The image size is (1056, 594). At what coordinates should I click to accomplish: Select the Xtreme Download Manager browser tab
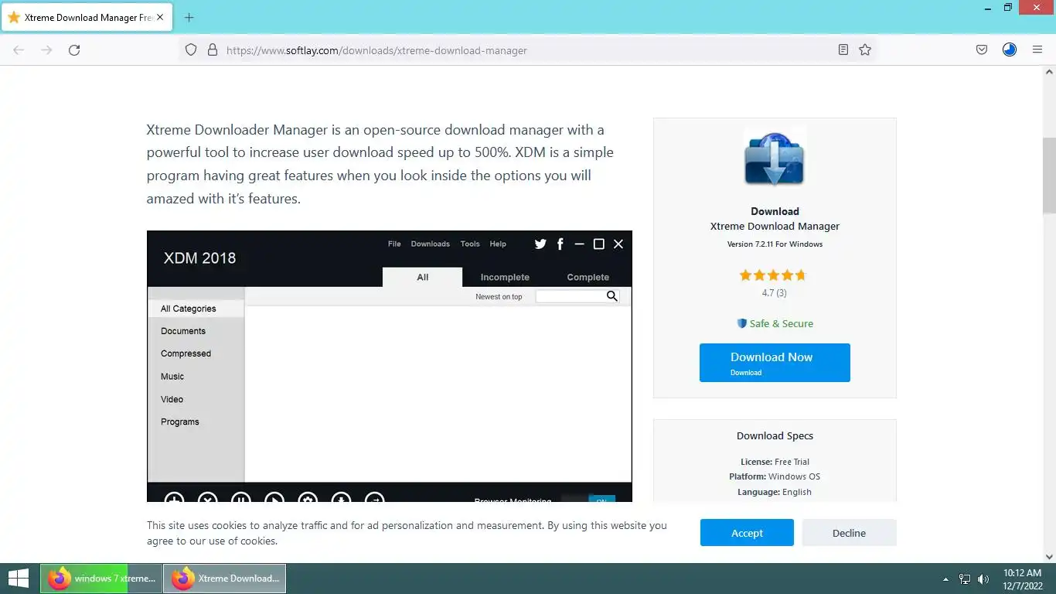pos(85,17)
